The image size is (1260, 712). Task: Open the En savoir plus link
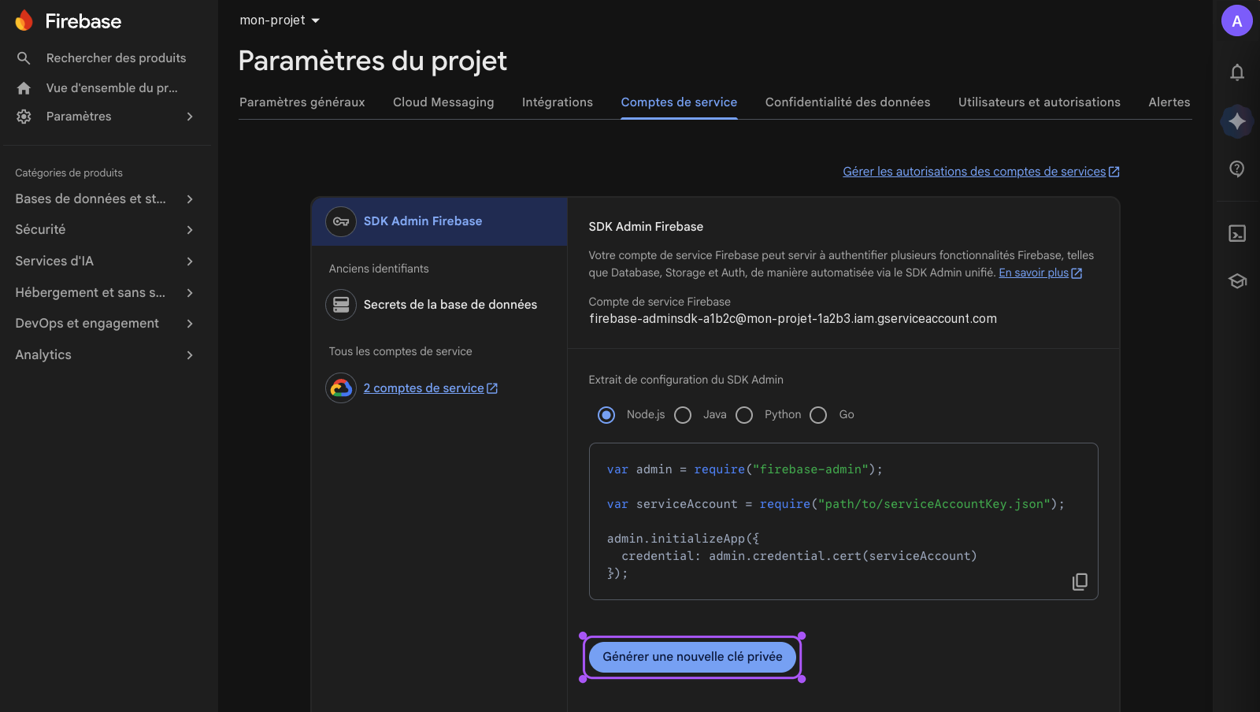click(x=1034, y=273)
